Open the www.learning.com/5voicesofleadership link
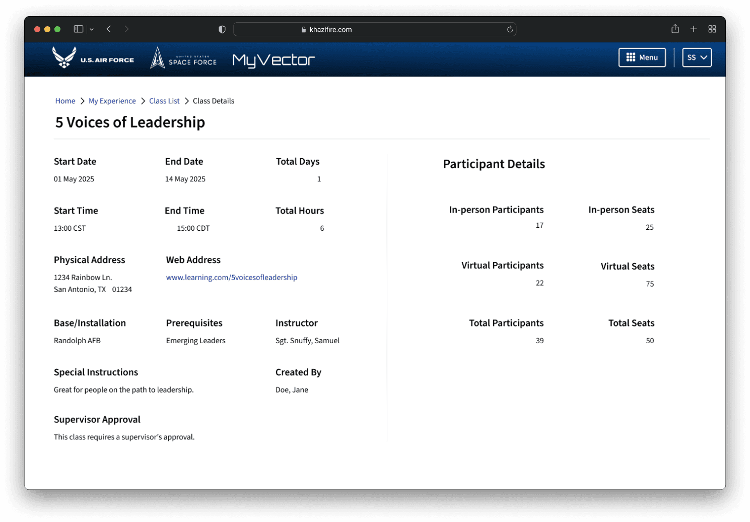Image resolution: width=750 pixels, height=522 pixels. click(x=232, y=277)
